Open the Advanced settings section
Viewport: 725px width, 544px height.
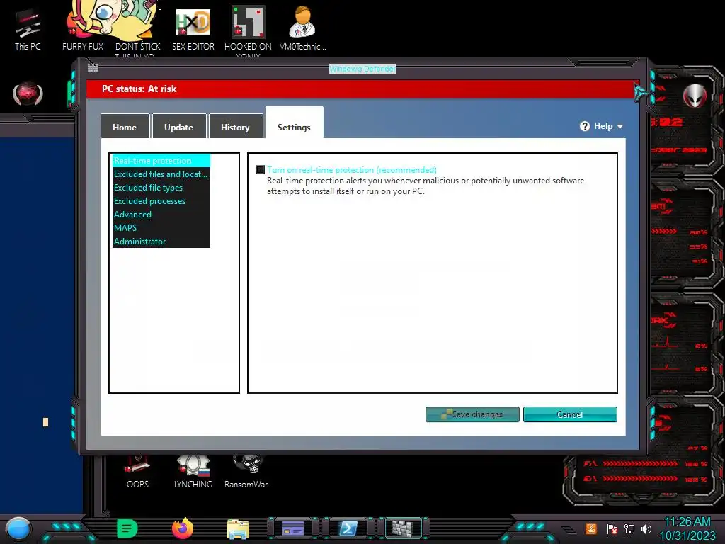tap(161, 214)
